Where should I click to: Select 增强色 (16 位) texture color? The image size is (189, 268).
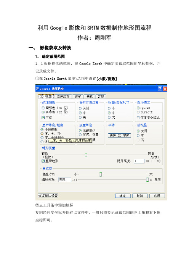pyautogui.click(x=55, y=108)
